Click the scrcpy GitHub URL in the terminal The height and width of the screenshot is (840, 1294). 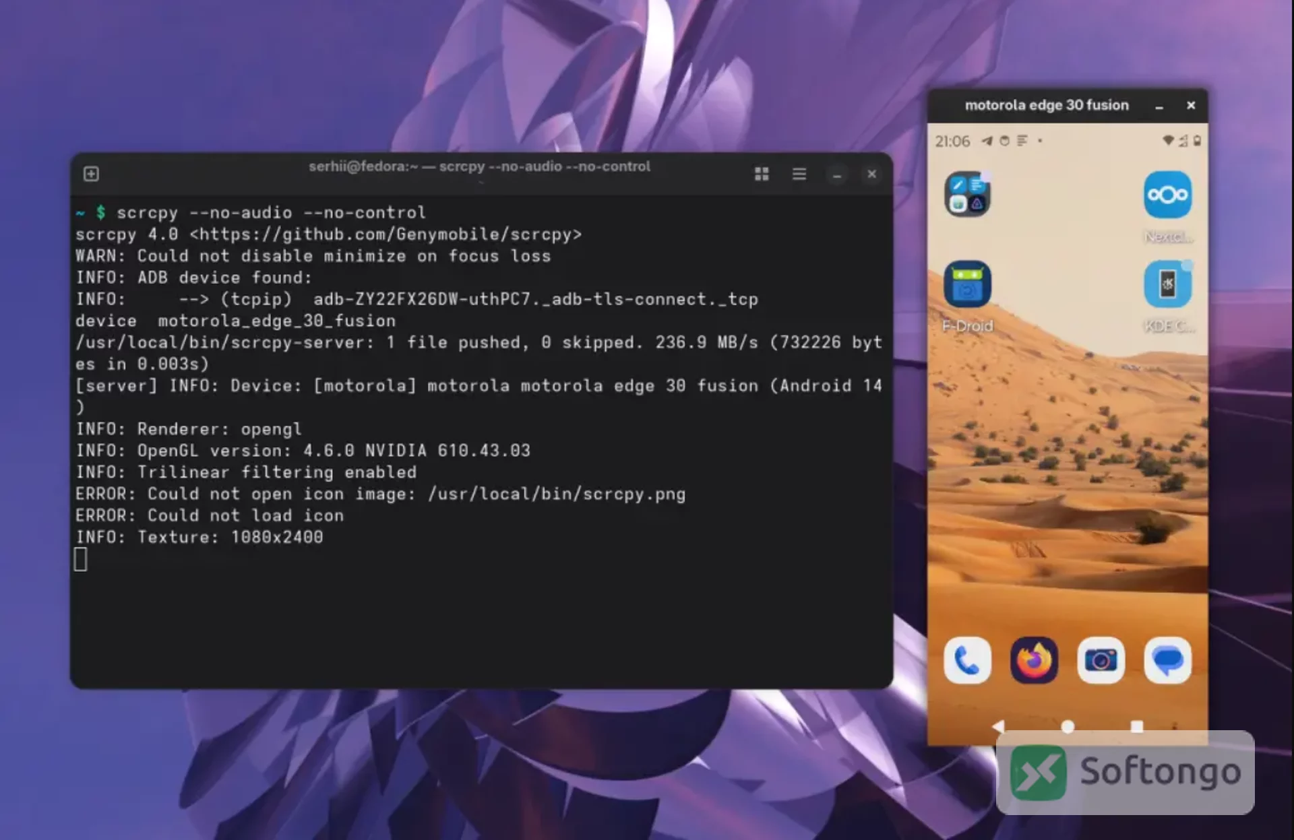[x=386, y=234]
